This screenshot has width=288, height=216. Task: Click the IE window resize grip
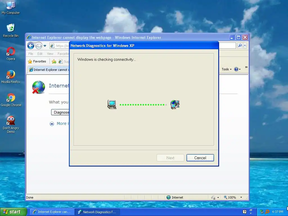tap(247, 198)
